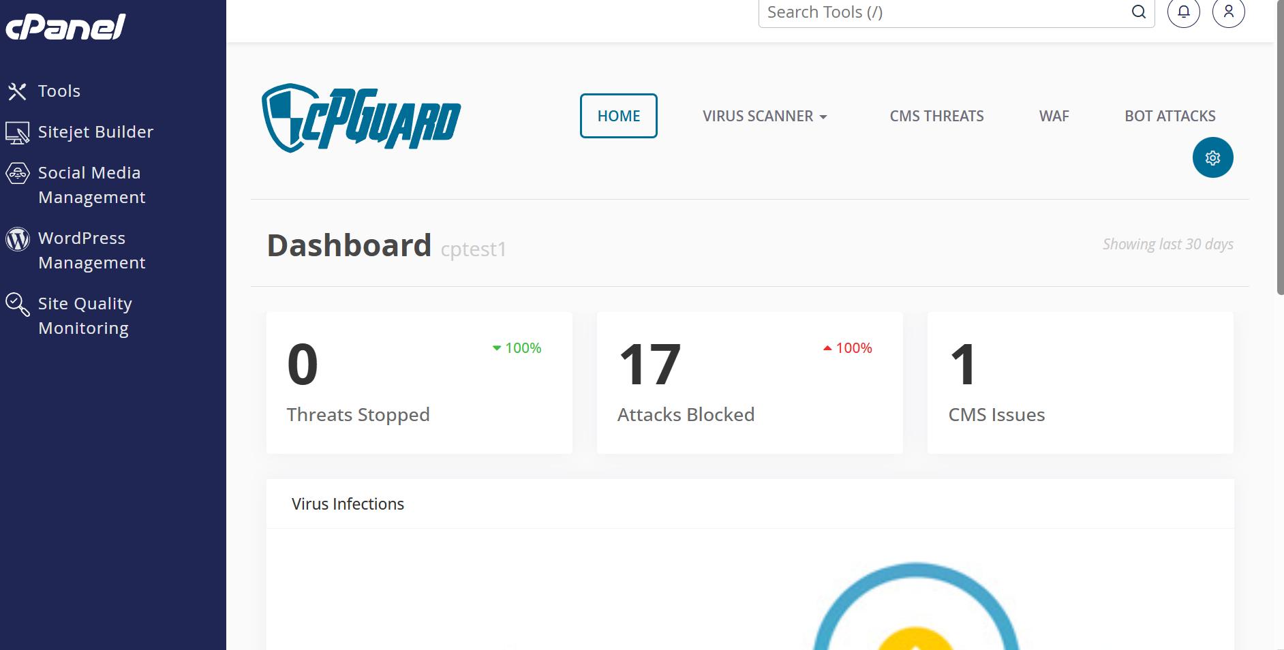Open Site Quality Monitoring
1284x650 pixels.
click(85, 315)
